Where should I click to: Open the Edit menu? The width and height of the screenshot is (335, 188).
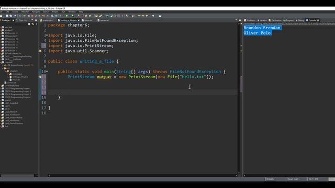pyautogui.click(x=7, y=11)
